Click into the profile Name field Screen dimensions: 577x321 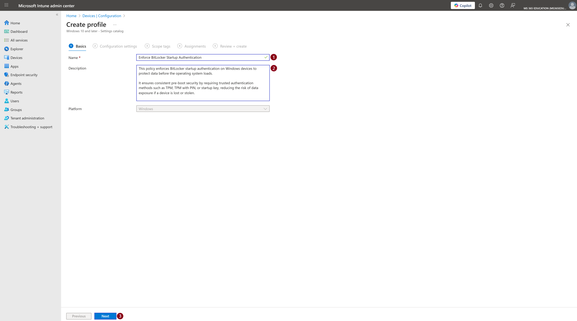click(203, 57)
